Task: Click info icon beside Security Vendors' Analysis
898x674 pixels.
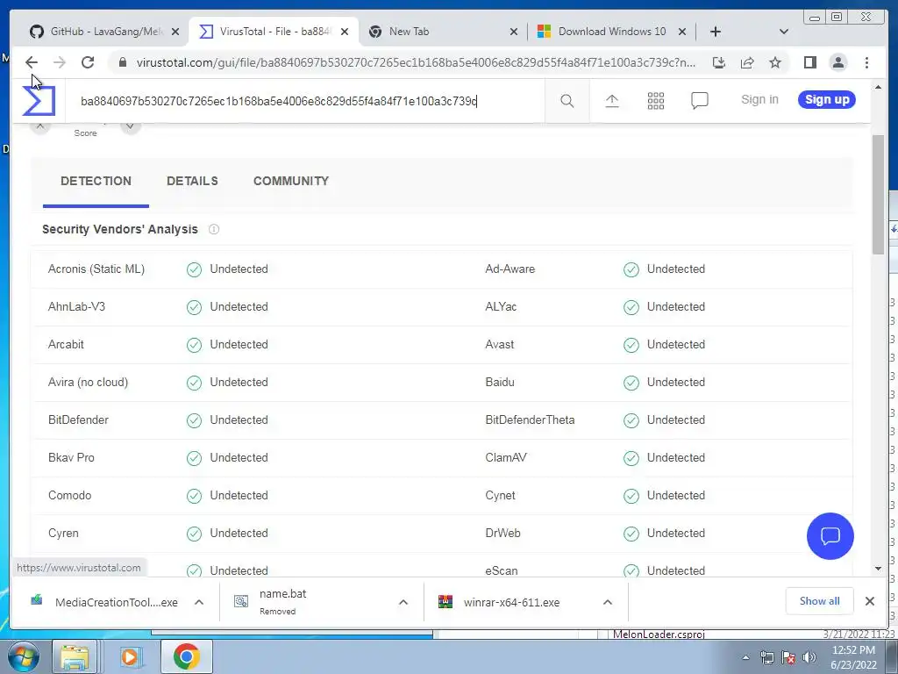Action: click(x=214, y=229)
